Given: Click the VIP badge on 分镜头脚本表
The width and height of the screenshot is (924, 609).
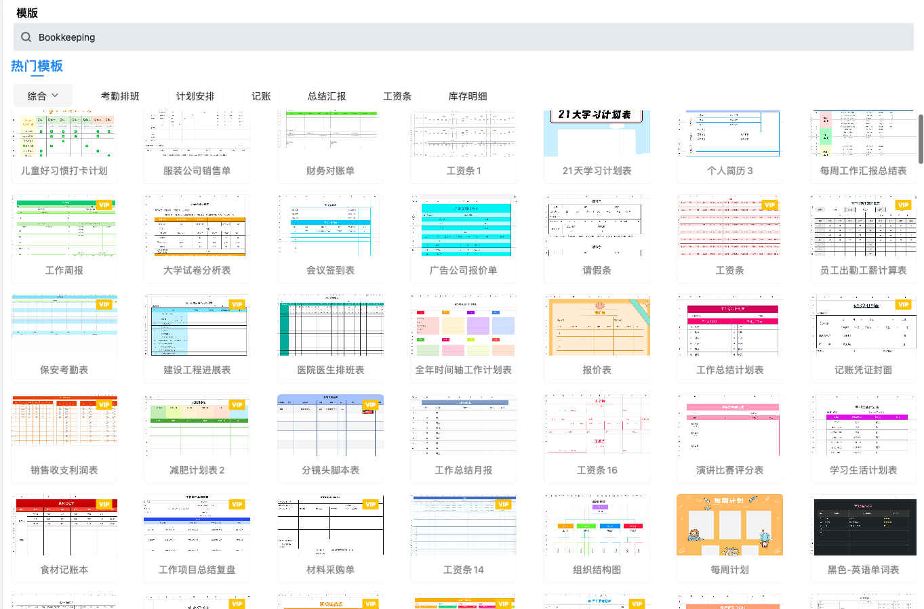Looking at the screenshot, I should (x=370, y=404).
